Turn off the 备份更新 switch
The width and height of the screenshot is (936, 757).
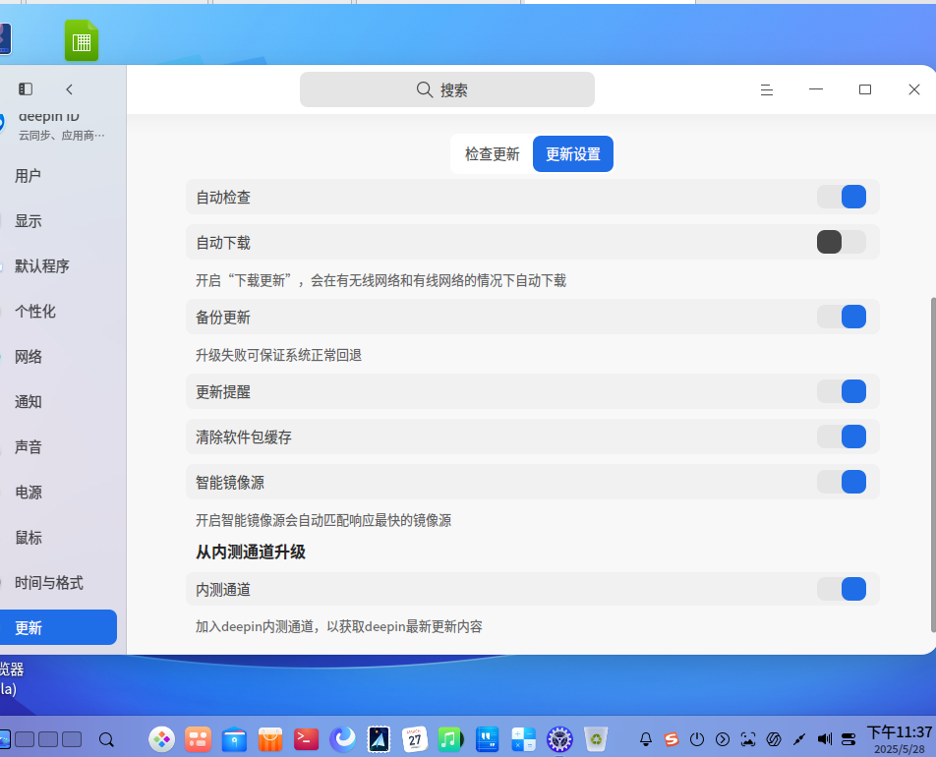[842, 317]
